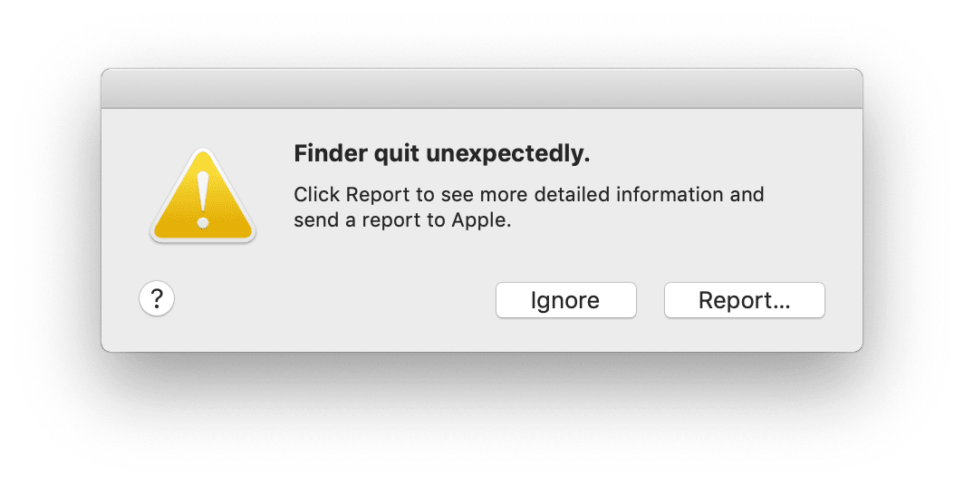Click the "send a report to Apple." line

(402, 220)
